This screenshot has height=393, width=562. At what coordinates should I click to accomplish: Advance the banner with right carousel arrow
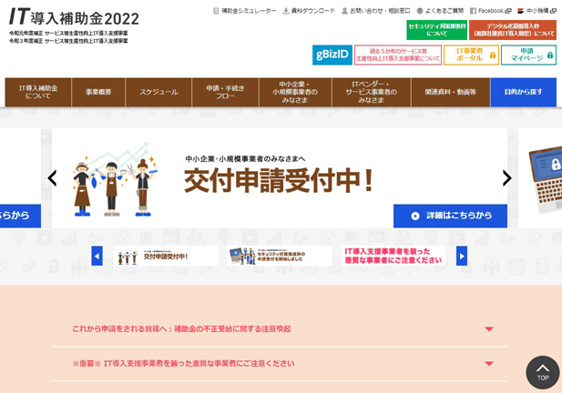pos(506,178)
